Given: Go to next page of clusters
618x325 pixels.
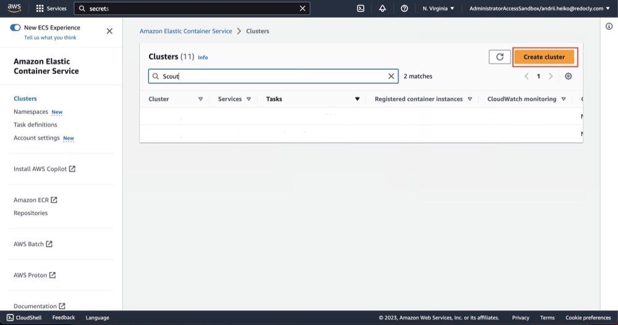Looking at the screenshot, I should pos(551,76).
